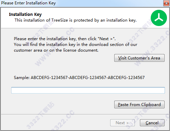Click the 'Please enter the installation key' instruction line
170x131 pixels.
65,39
